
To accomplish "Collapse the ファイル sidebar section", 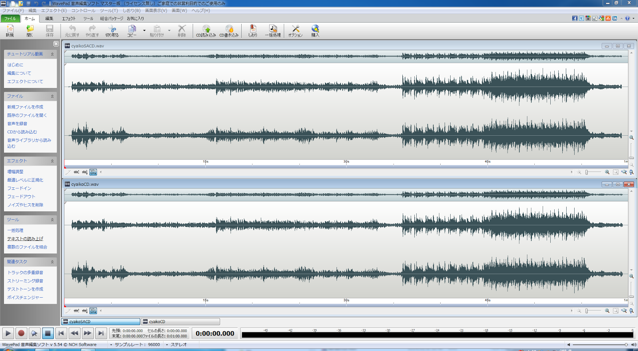I will click(52, 96).
